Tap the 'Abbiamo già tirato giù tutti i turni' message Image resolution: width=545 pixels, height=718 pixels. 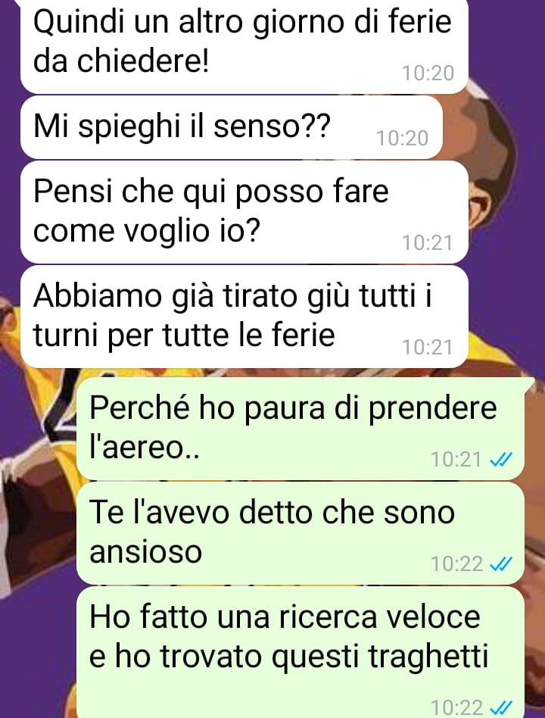click(244, 317)
